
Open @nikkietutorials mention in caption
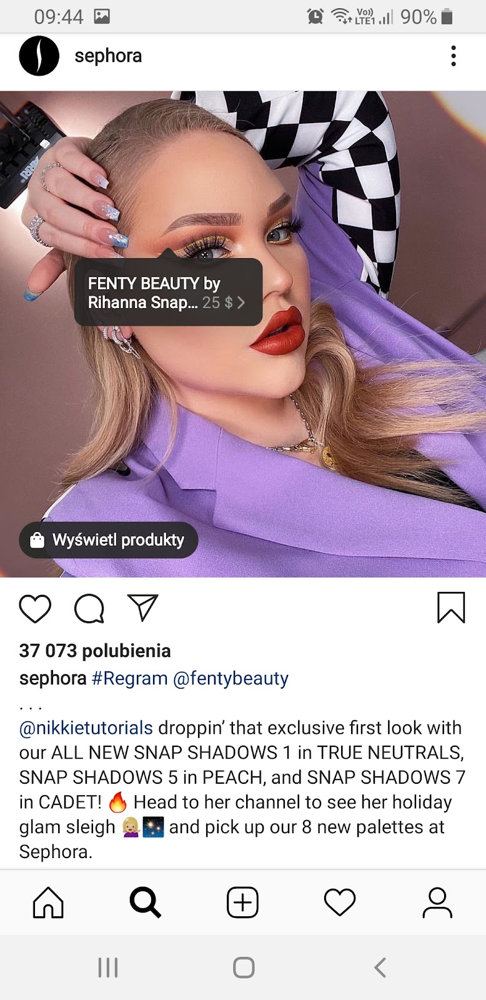[86, 728]
